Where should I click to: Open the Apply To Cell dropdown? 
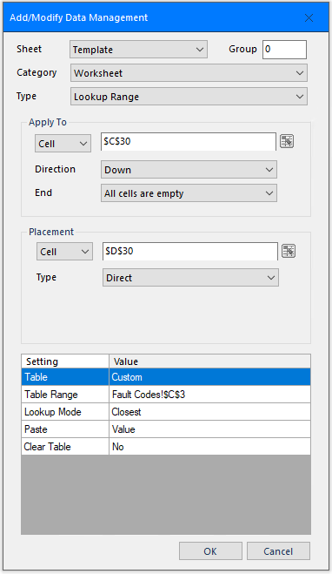coord(63,144)
